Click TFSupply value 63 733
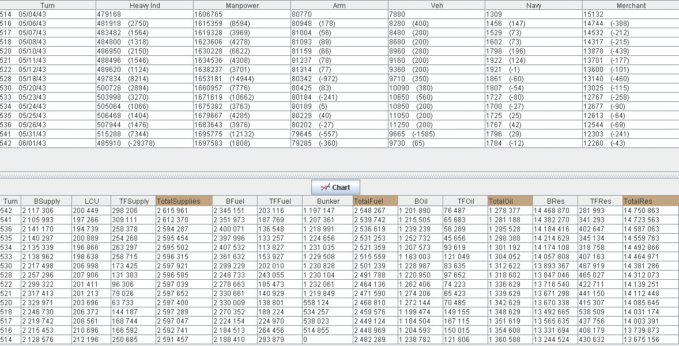 coord(133,303)
